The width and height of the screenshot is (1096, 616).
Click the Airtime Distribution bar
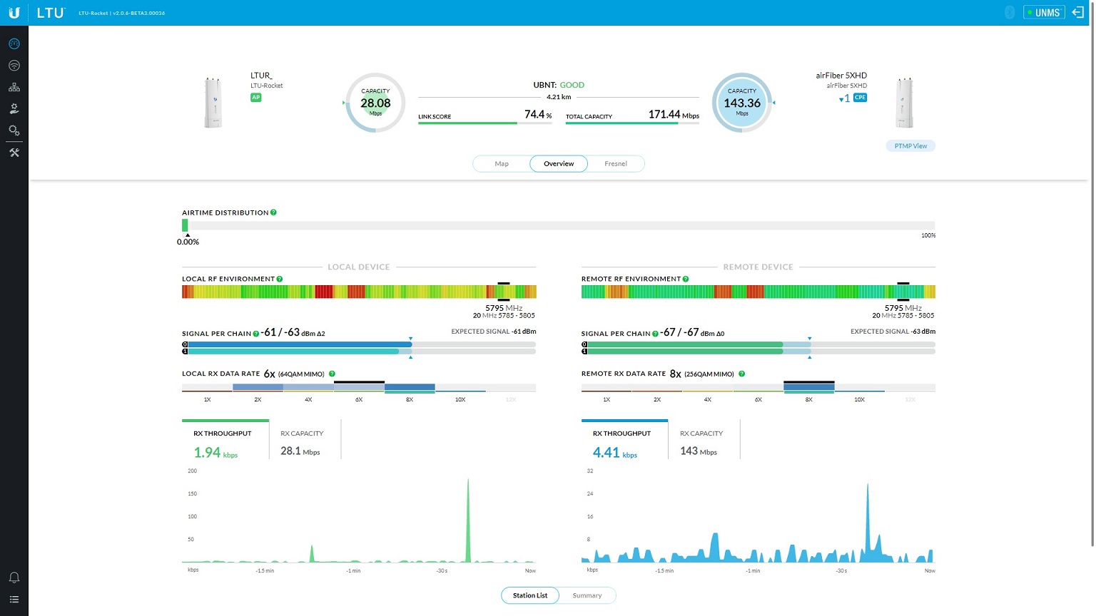tap(559, 225)
